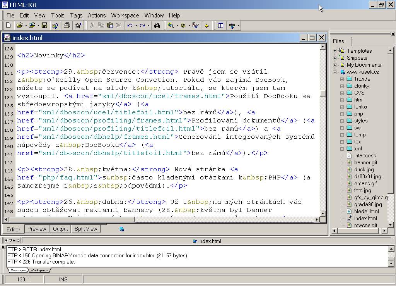Close the messages panel with X
The width and height of the screenshot is (396, 286).
pyautogui.click(x=3, y=247)
